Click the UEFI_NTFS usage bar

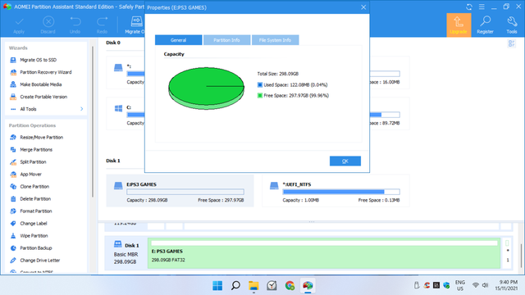coord(341,192)
